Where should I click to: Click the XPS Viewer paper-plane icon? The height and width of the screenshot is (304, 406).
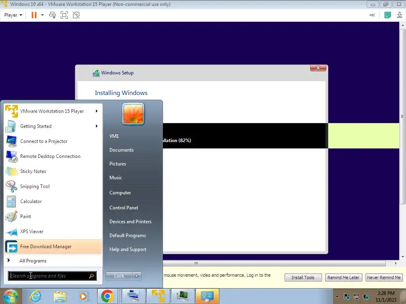pyautogui.click(x=11, y=232)
